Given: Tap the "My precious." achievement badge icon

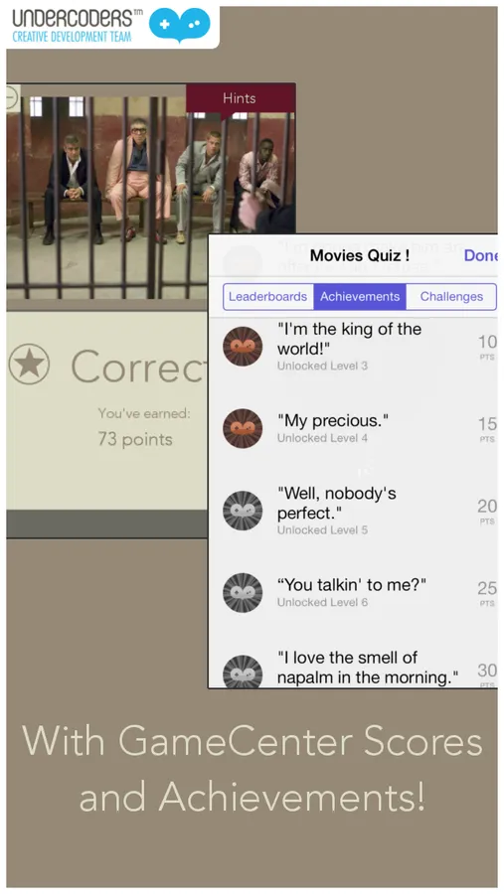Looking at the screenshot, I should coord(243,428).
